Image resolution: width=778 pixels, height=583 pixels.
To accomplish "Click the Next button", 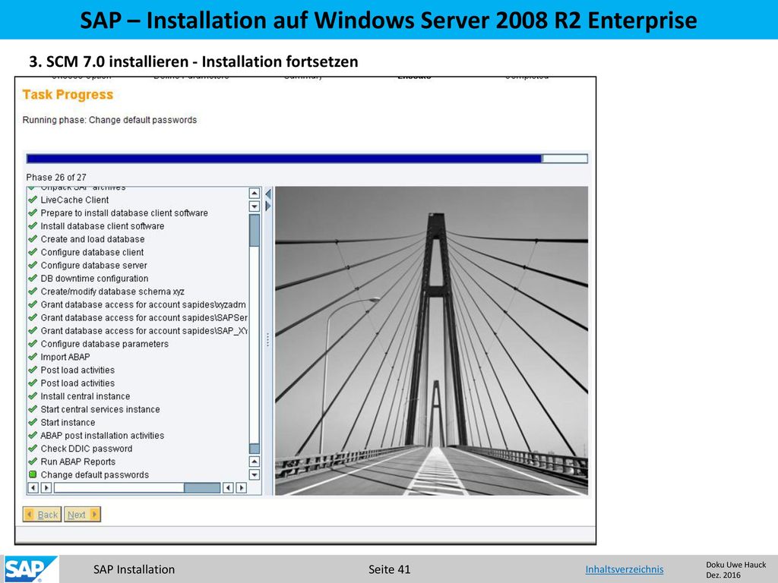I will pyautogui.click(x=82, y=515).
